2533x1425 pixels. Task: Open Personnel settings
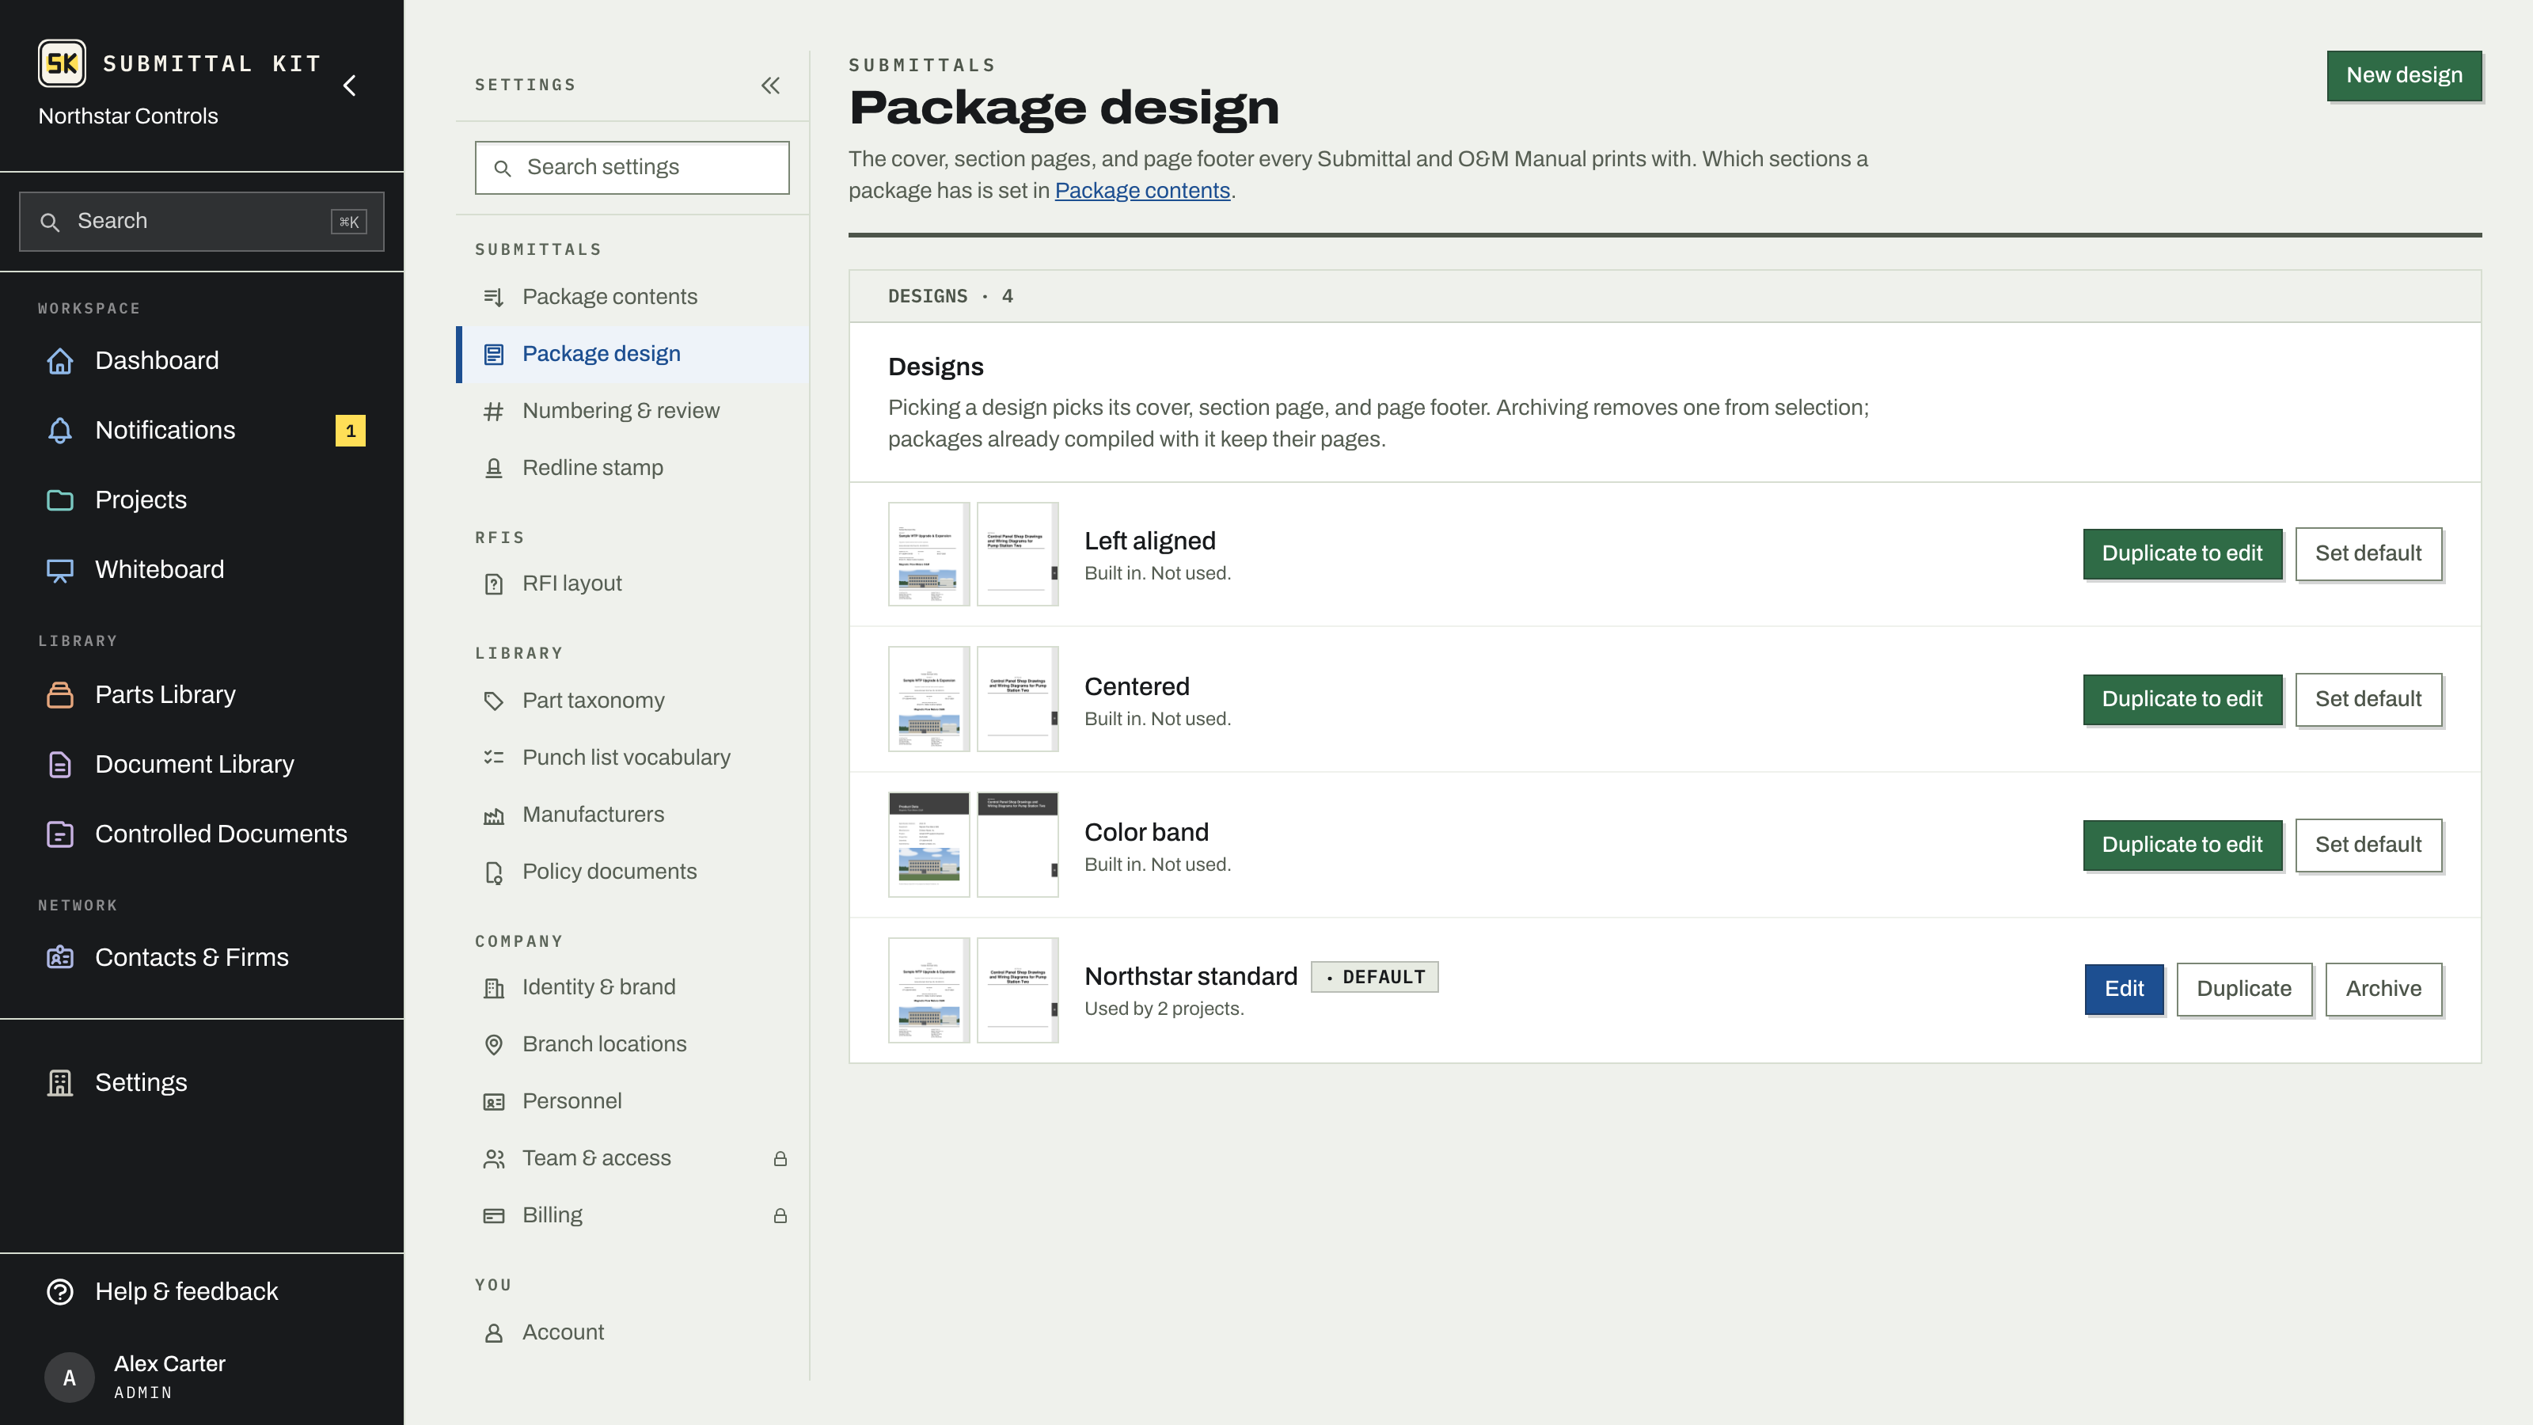point(632,1101)
